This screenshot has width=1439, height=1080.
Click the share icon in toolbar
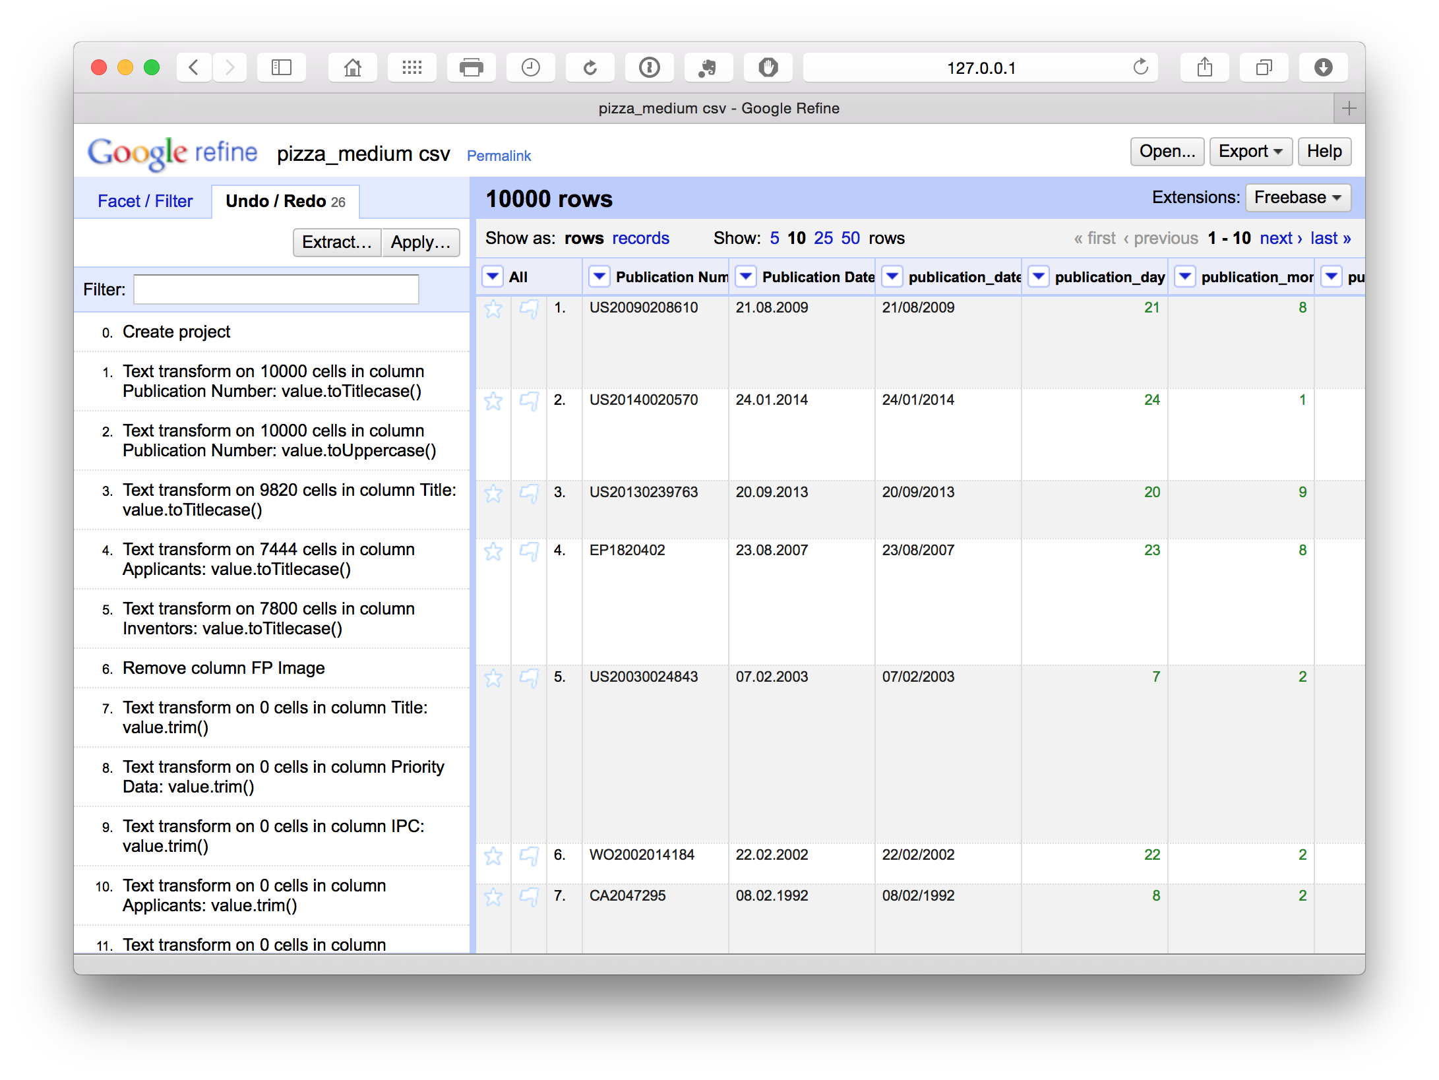coord(1205,67)
